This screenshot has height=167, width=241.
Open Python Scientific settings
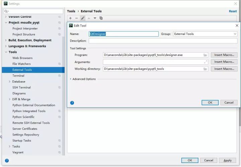tap(23, 117)
